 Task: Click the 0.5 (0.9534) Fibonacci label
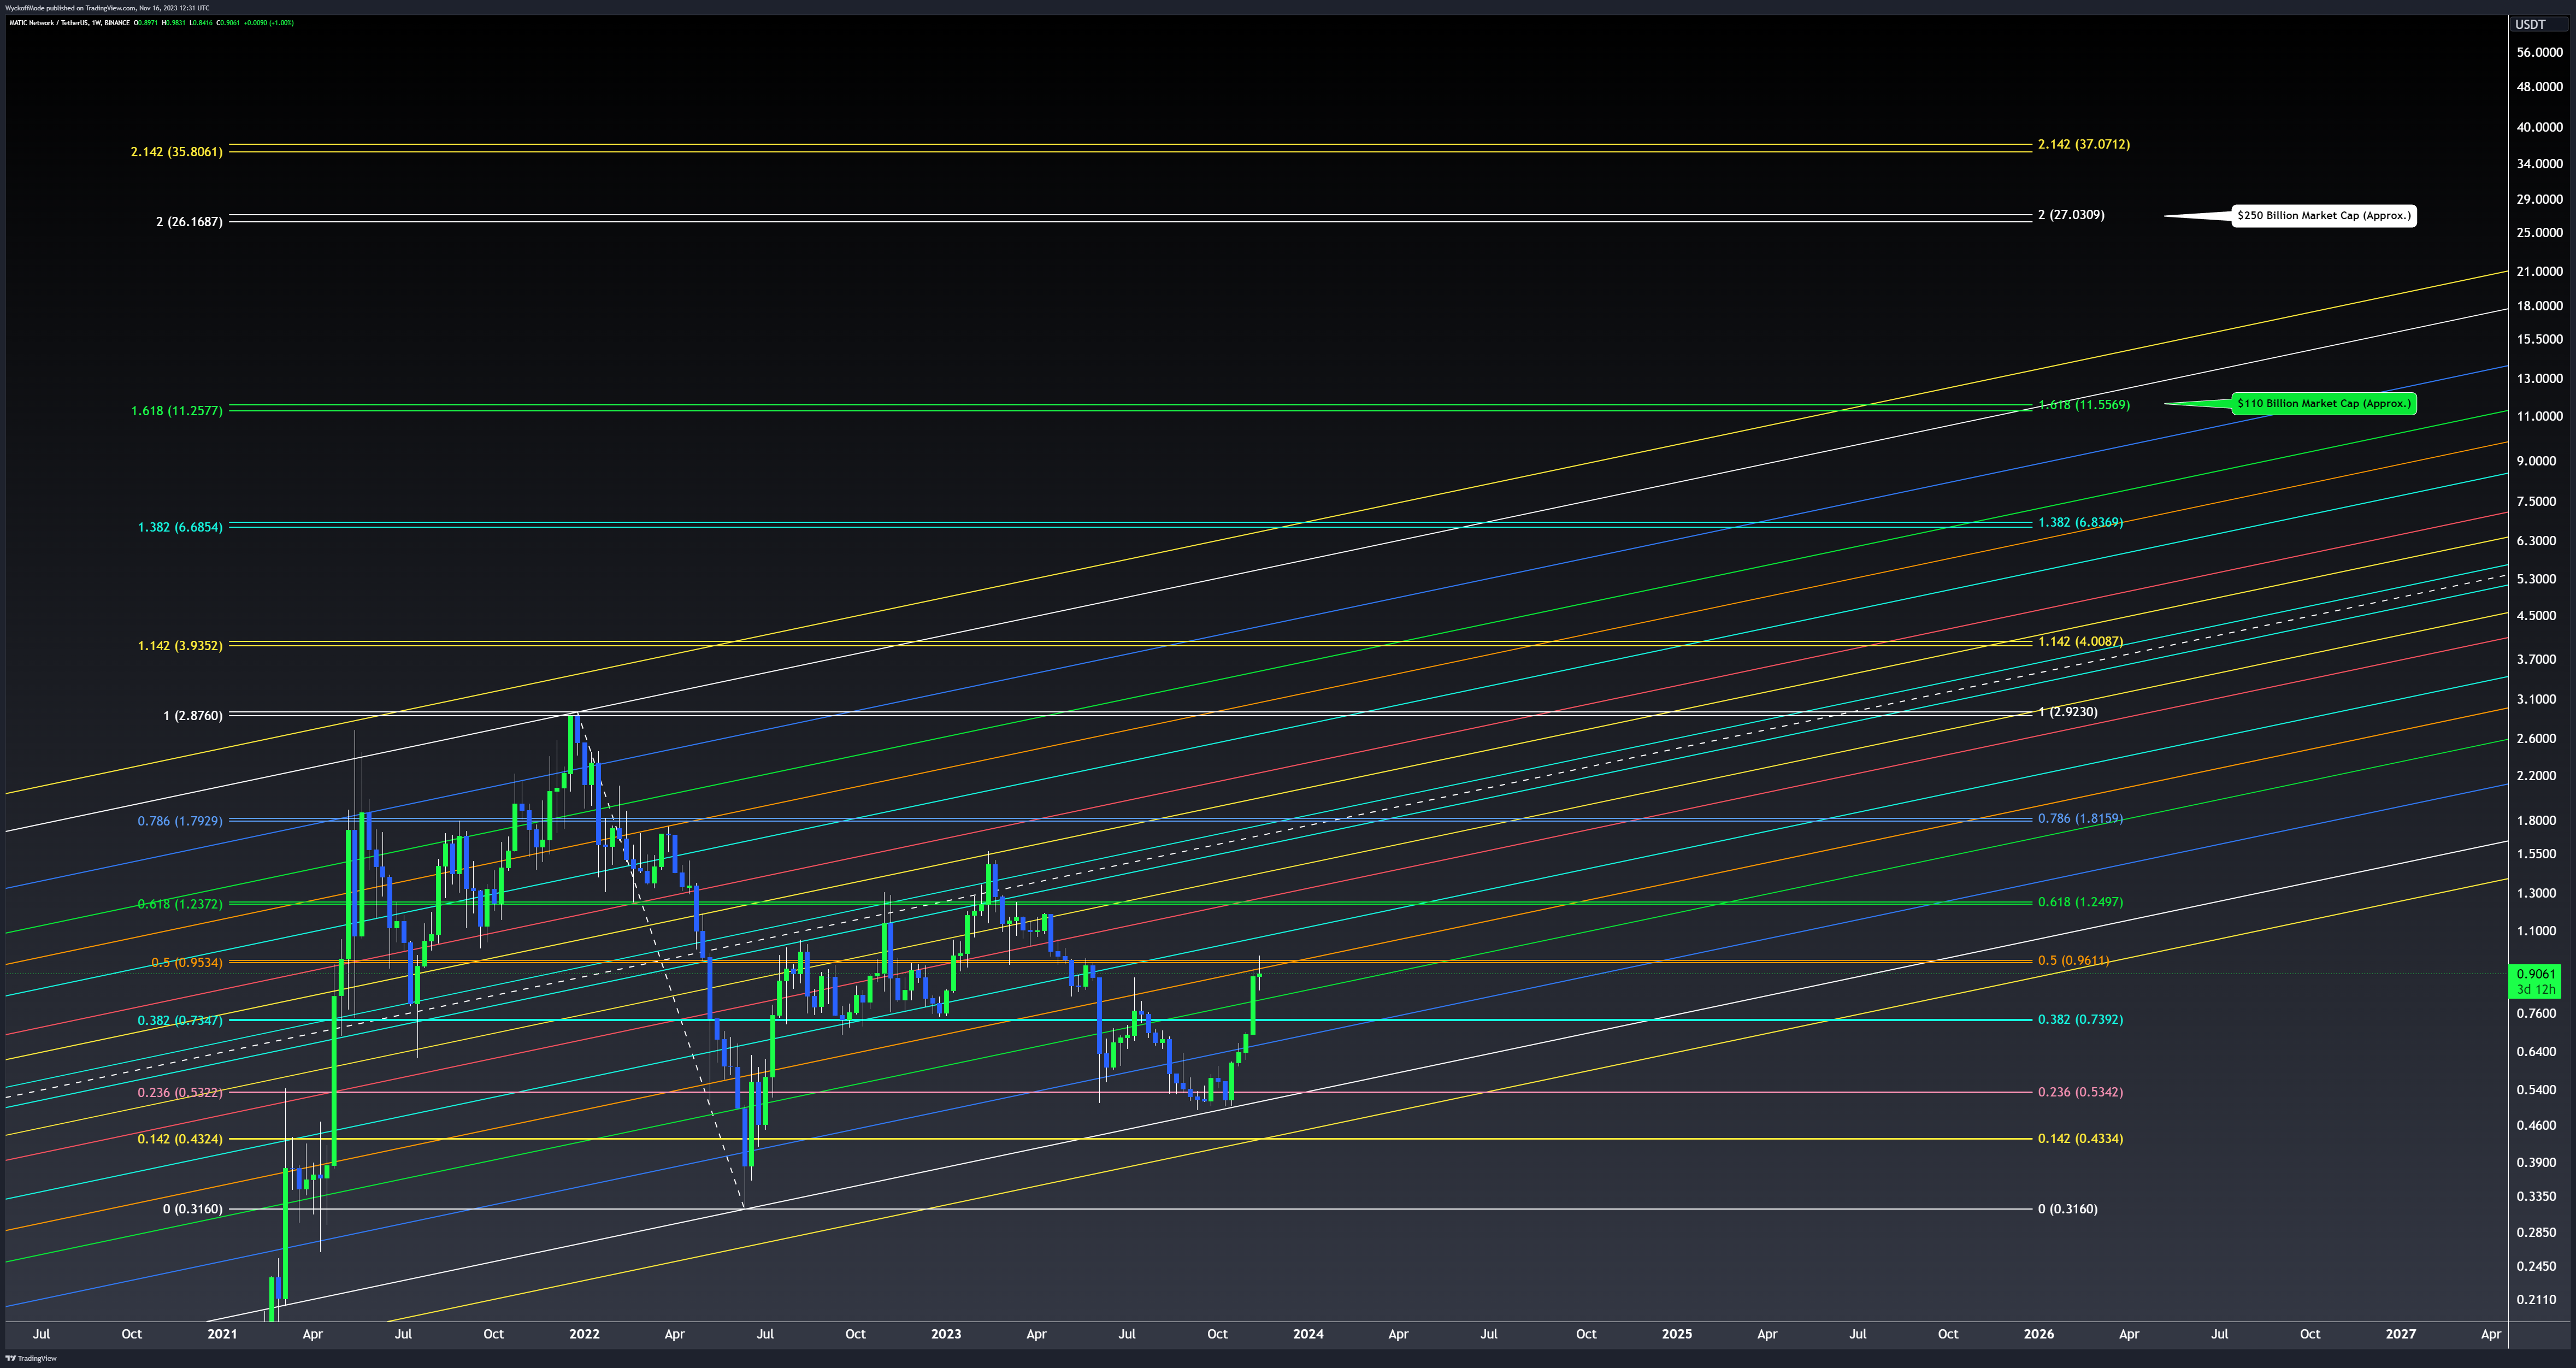tap(187, 962)
